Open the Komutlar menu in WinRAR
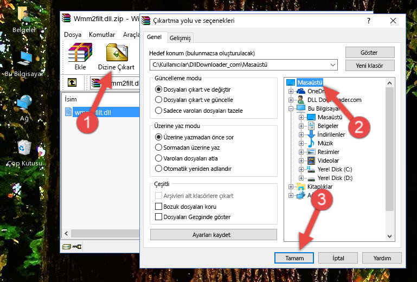The height and width of the screenshot is (282, 417). tap(102, 35)
